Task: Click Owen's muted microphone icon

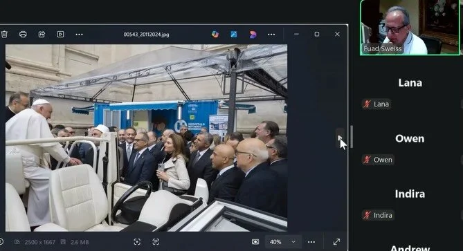Action: tap(367, 160)
